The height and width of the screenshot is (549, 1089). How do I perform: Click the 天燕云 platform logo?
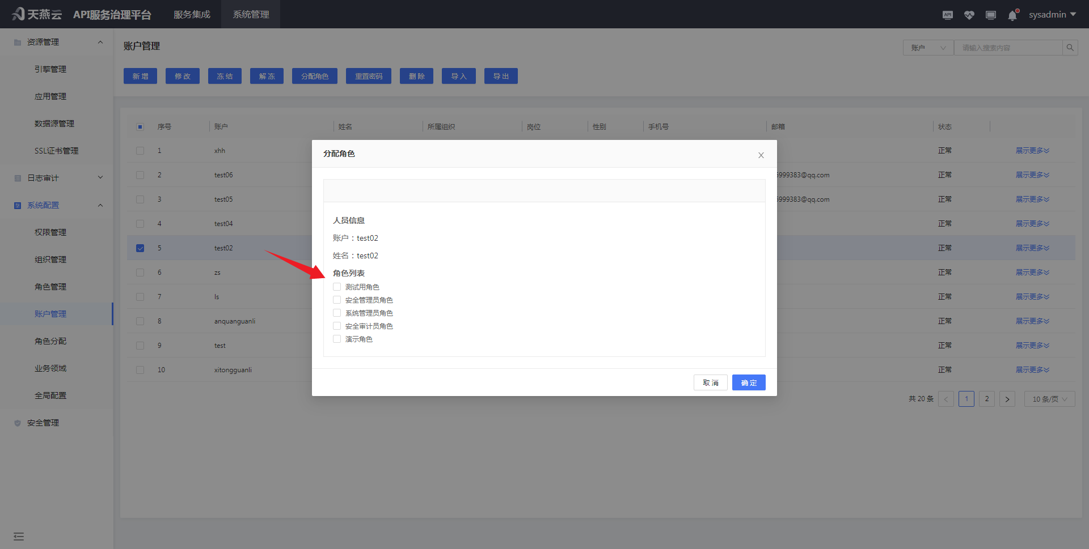coord(36,14)
